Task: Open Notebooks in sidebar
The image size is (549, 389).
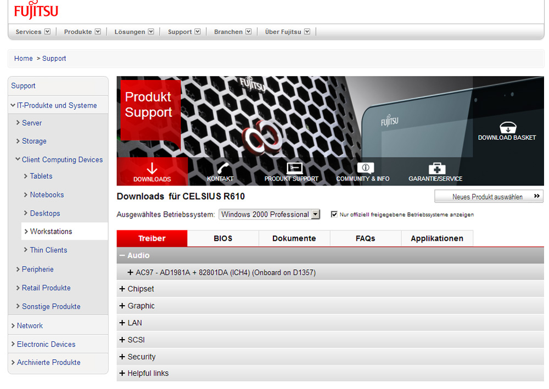Action: pos(47,194)
